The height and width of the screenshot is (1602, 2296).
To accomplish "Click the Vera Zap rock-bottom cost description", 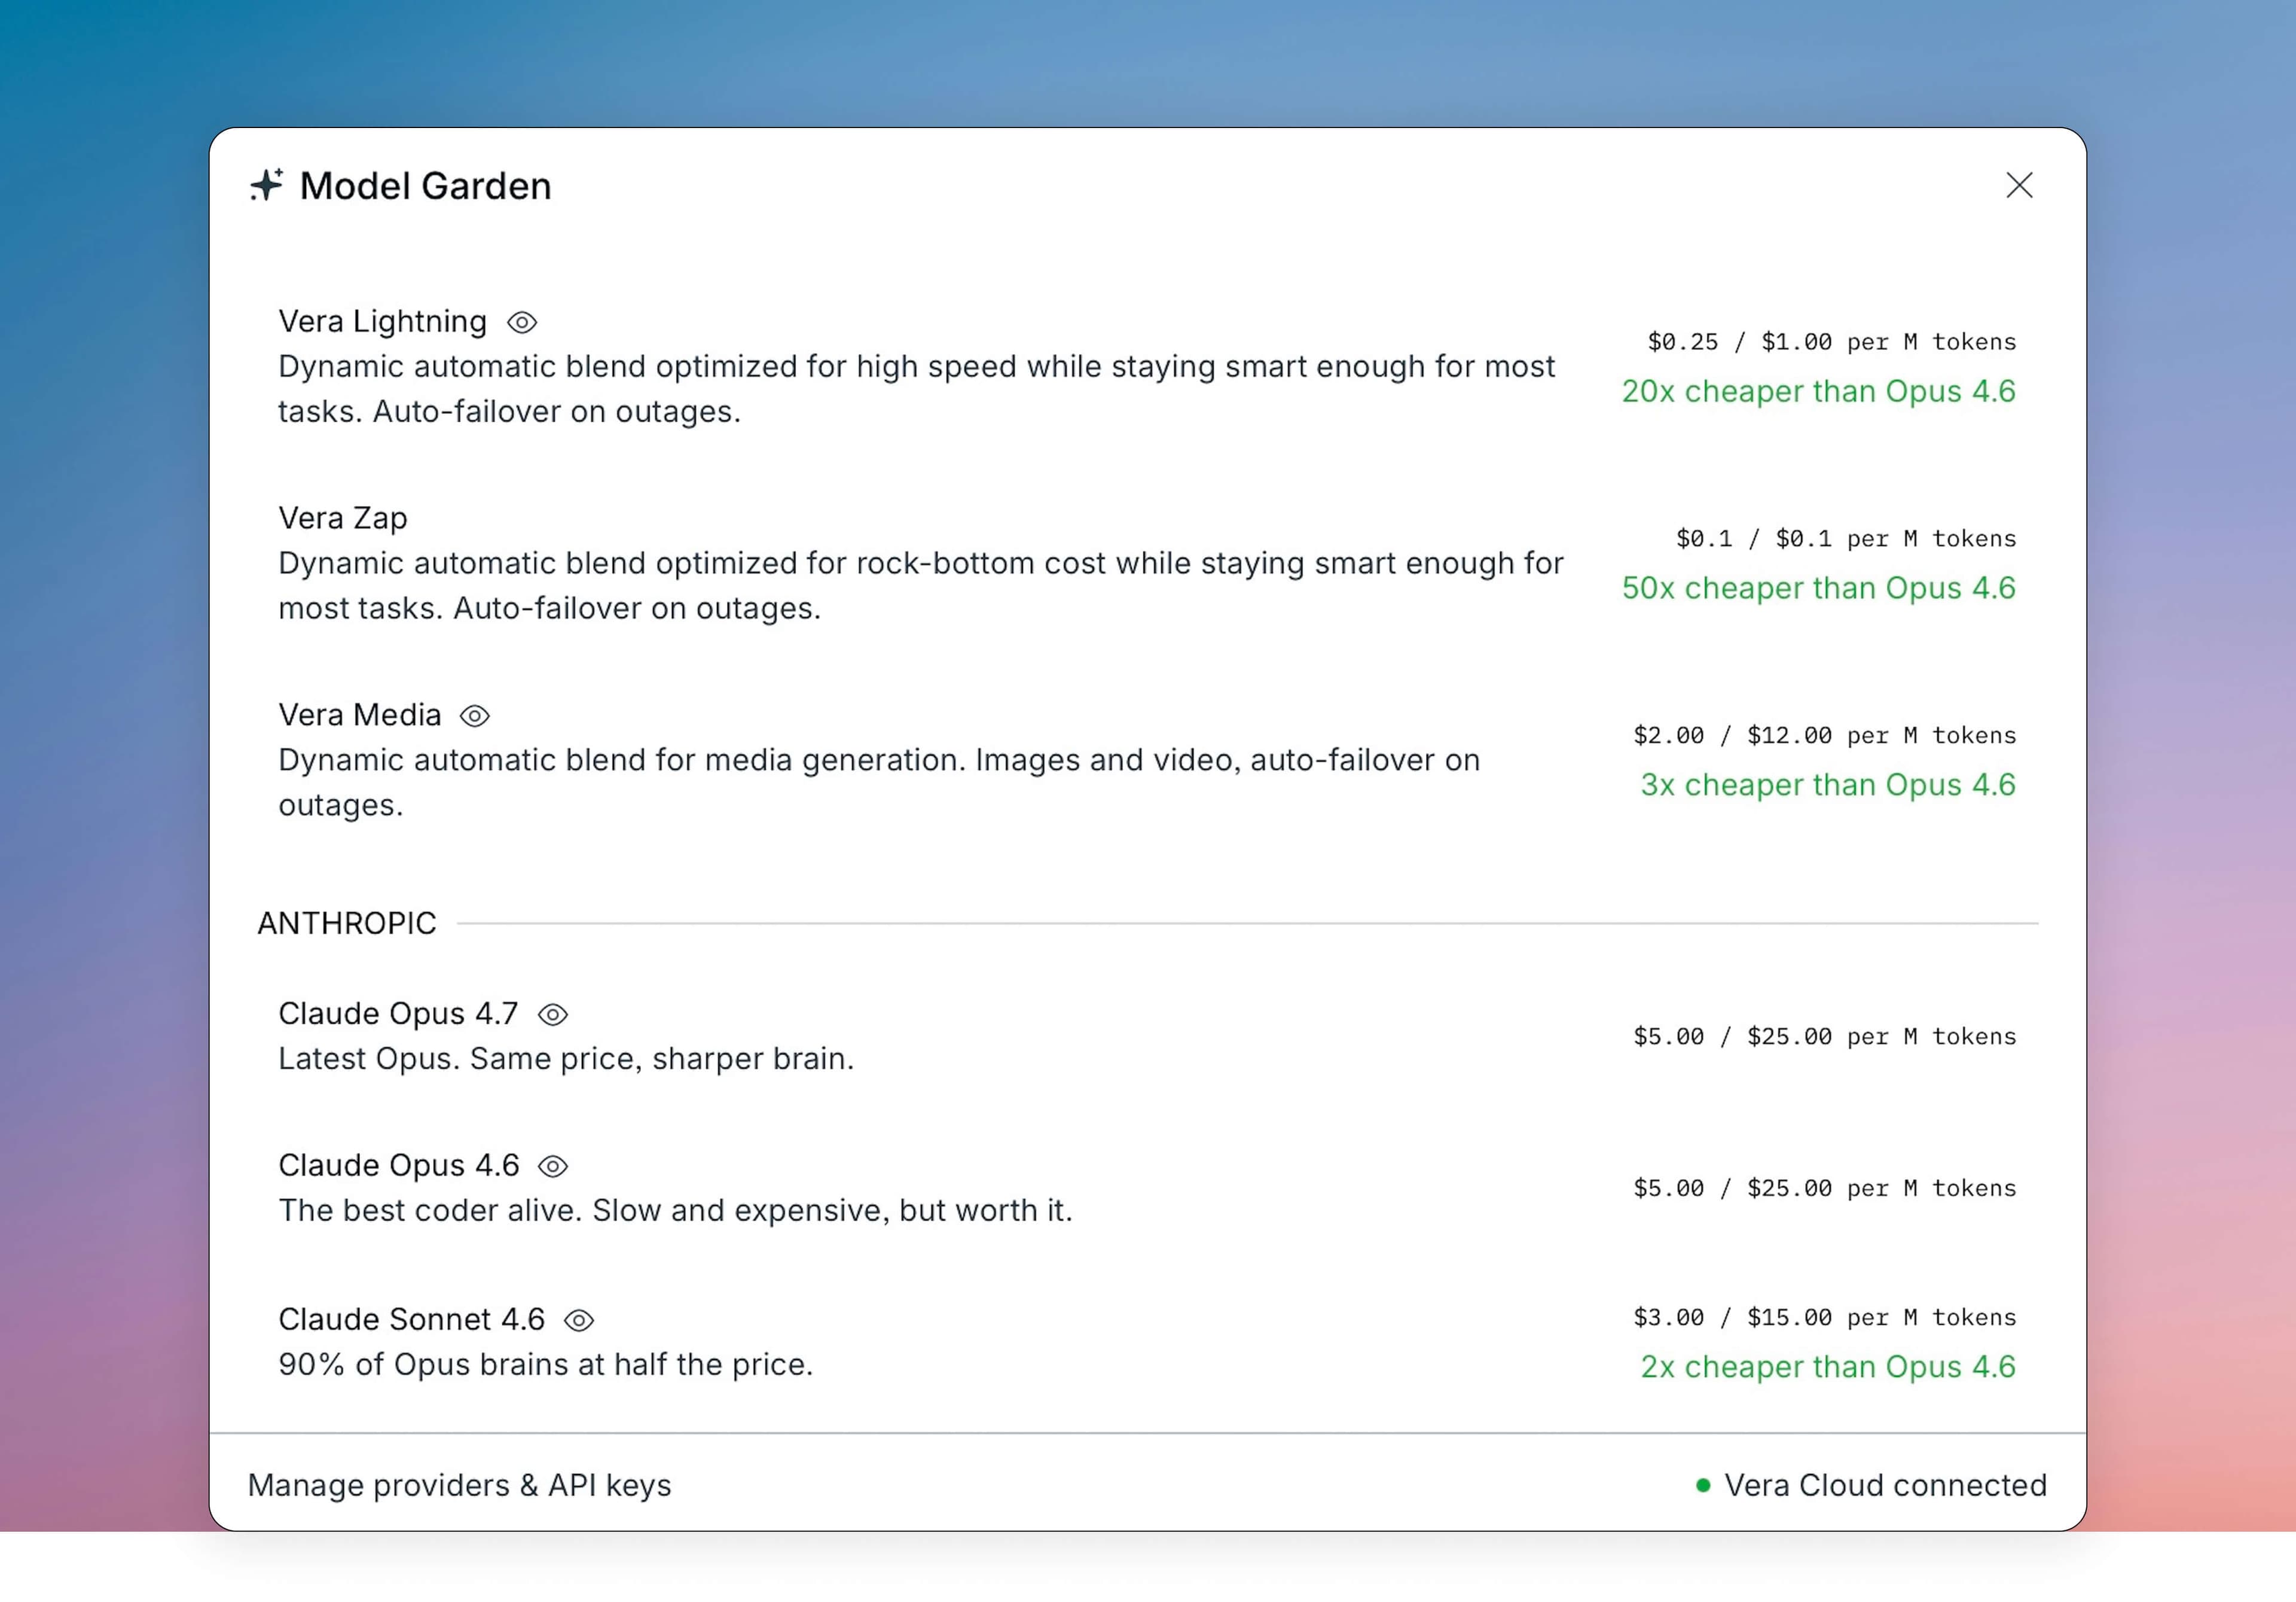I will [x=920, y=586].
